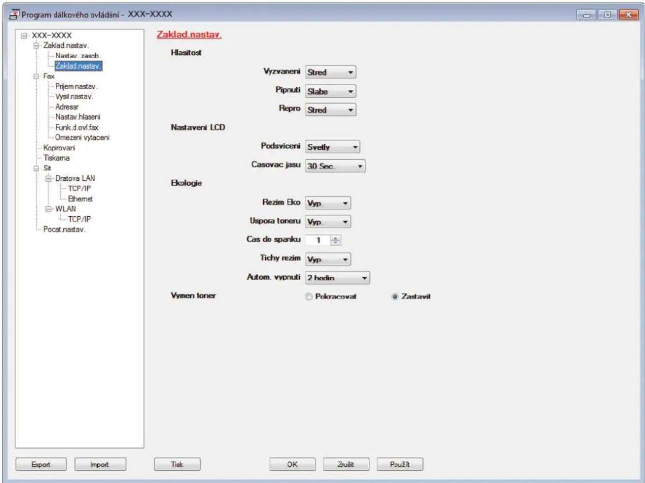Click the Sit tree label
The height and width of the screenshot is (483, 645).
[47, 168]
